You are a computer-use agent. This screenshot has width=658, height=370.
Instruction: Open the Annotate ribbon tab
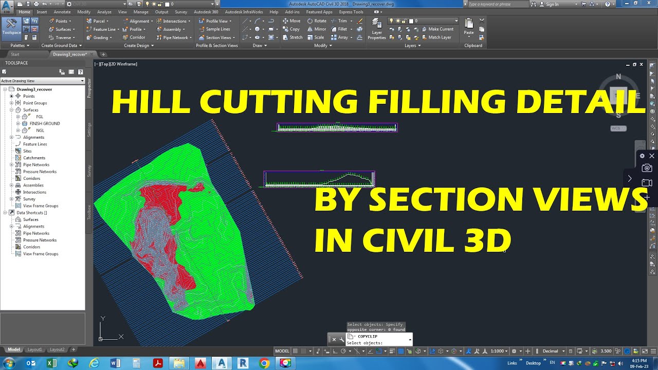62,12
